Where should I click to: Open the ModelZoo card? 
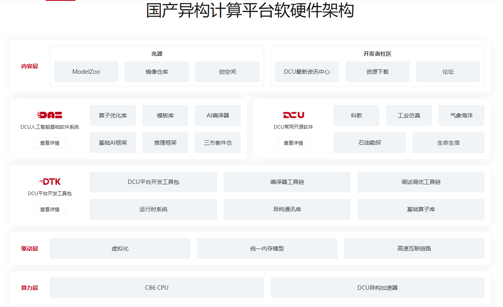pyautogui.click(x=86, y=72)
